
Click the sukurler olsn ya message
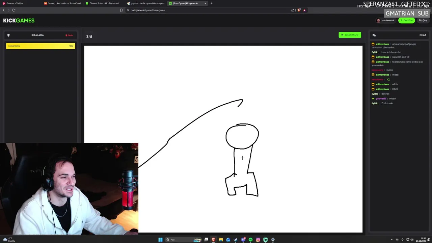(401, 57)
